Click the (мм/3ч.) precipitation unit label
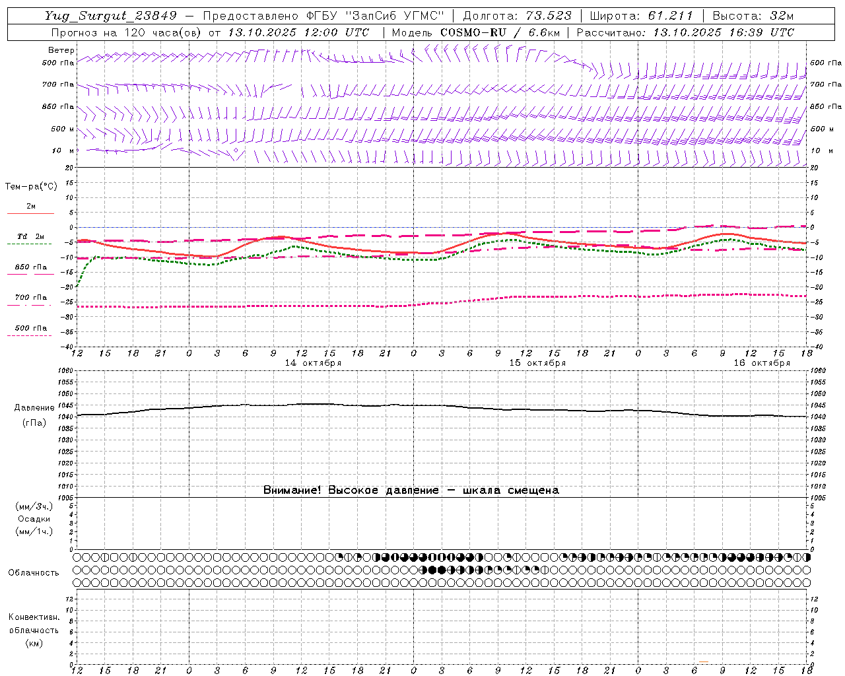Screen dimensions: 845x676 (x=34, y=506)
